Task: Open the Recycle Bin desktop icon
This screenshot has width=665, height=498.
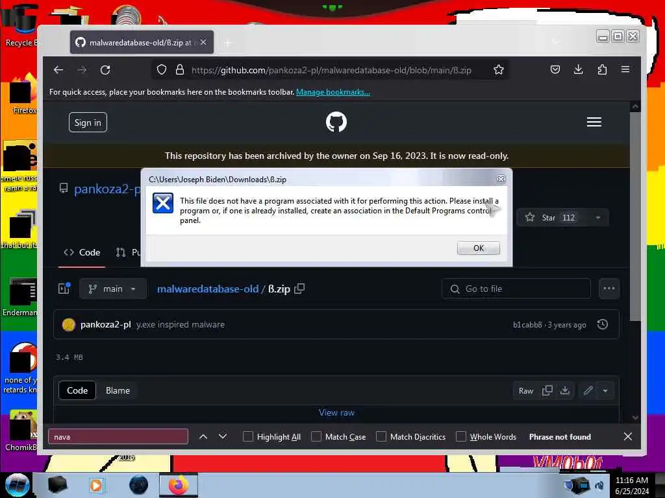Action: coord(19,25)
